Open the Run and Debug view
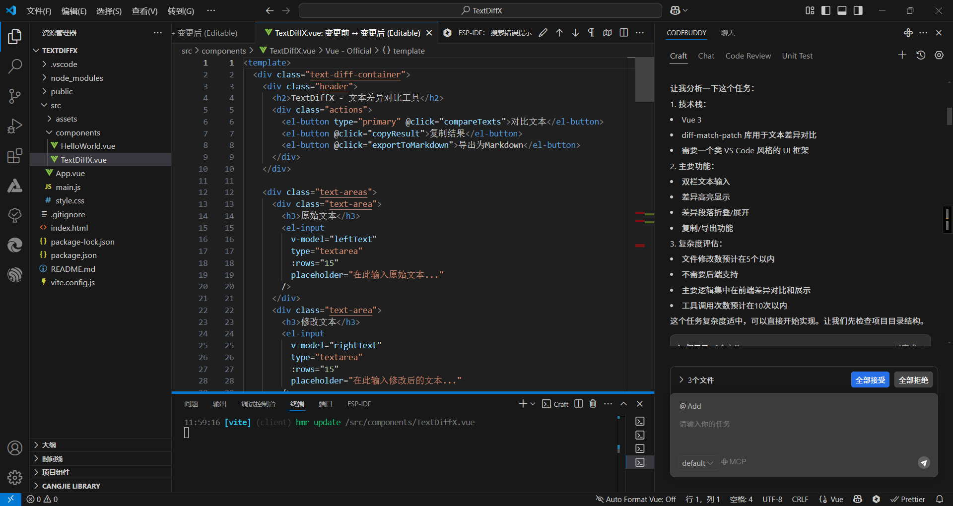 pos(15,126)
